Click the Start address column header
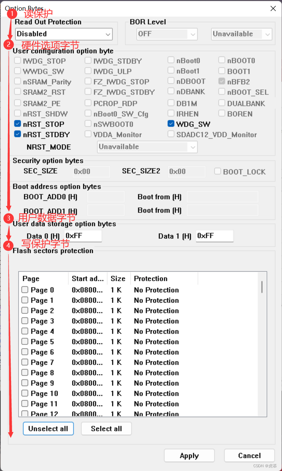Image resolution: width=282 pixels, height=471 pixels. [88, 278]
